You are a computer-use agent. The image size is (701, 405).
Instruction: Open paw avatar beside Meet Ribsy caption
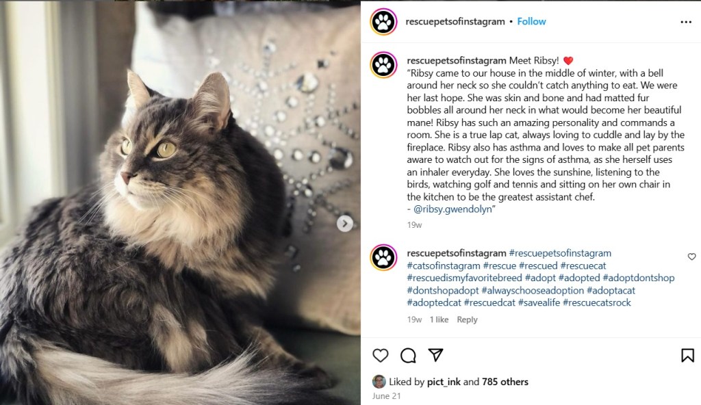point(383,65)
